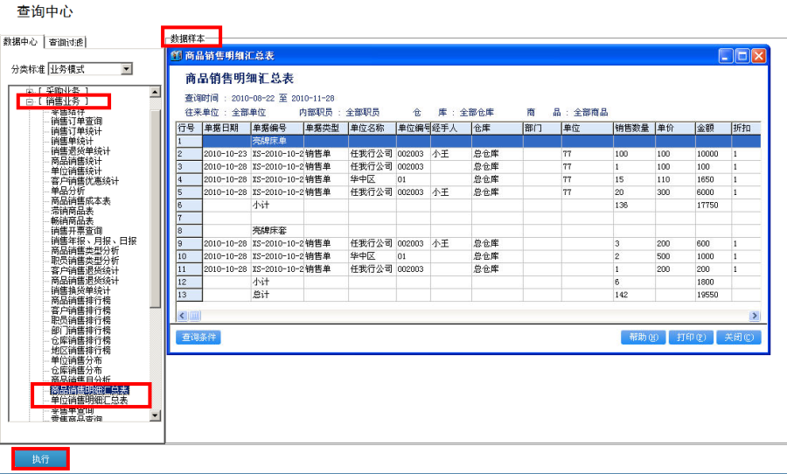
Task: Collapse the 销售业务 tree node
Action: [x=30, y=102]
